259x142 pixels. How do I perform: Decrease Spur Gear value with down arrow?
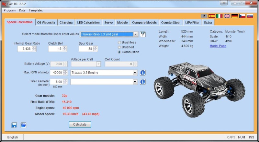95,50
